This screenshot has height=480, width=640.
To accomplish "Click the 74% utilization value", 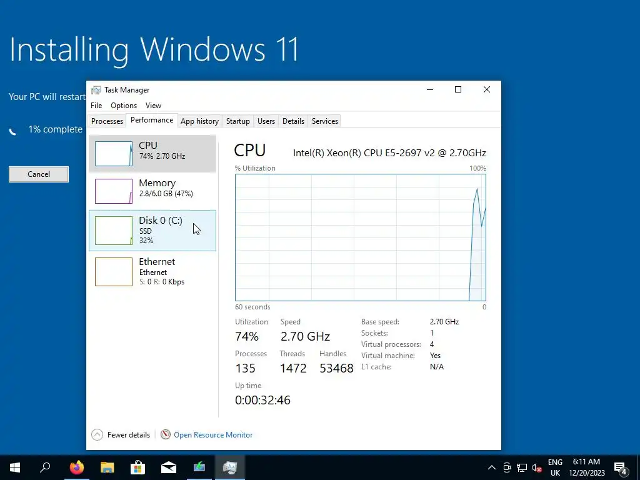I will [247, 336].
